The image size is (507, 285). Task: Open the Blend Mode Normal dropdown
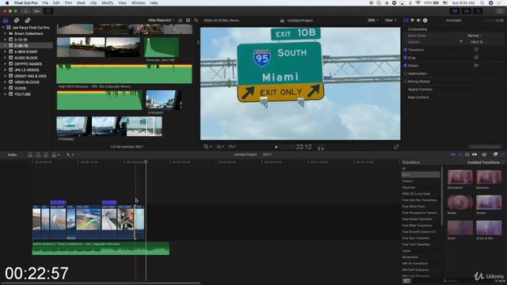click(475, 36)
